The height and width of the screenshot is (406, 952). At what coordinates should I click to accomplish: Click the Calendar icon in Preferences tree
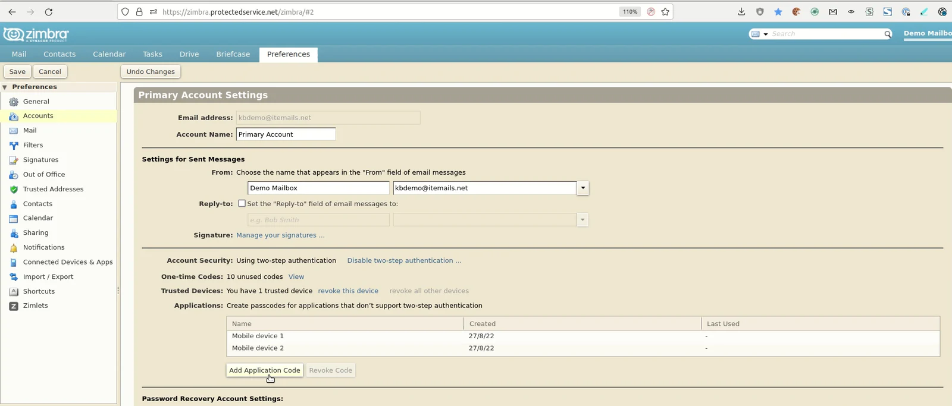pos(14,218)
